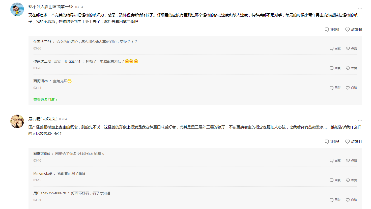
Task: Reply to 用户1b42722400678's comment
Action: pos(335,200)
